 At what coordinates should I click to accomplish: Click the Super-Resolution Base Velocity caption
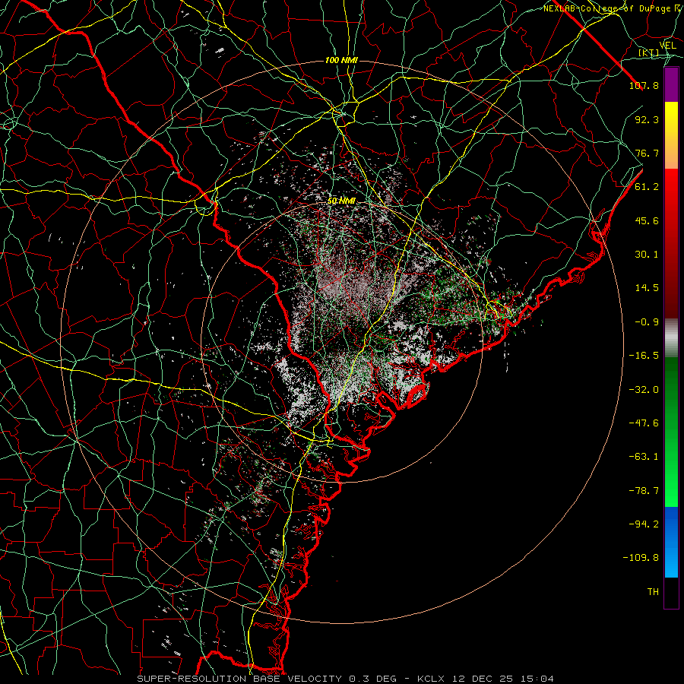(346, 679)
